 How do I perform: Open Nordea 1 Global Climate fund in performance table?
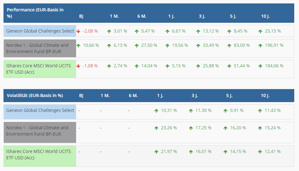tap(37, 48)
